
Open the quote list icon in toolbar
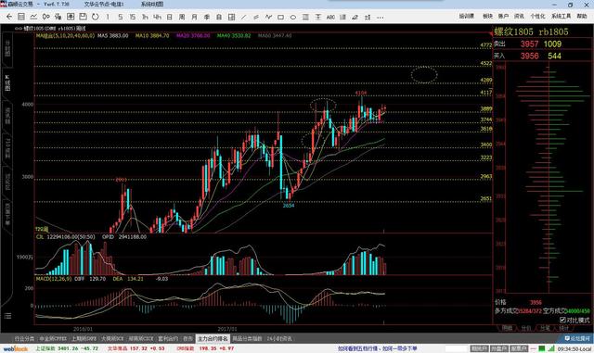(x=21, y=17)
